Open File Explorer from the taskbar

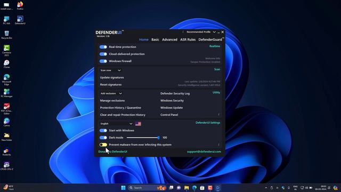(186, 188)
